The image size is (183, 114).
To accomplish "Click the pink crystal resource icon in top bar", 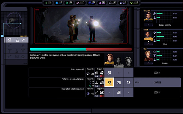I will click(x=78, y=3).
